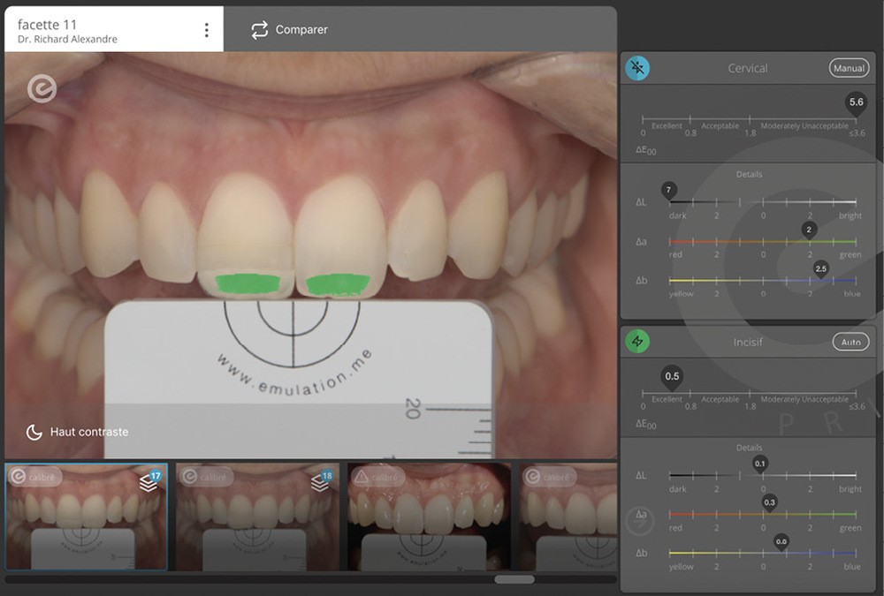Click the Haut contraste text

pos(89,432)
